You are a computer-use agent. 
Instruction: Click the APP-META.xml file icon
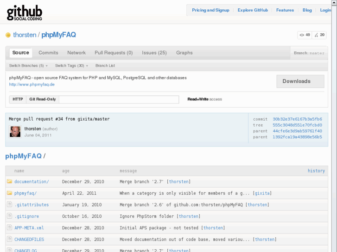[x=9, y=227]
